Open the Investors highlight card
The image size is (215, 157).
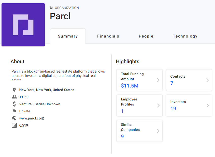(x=189, y=106)
